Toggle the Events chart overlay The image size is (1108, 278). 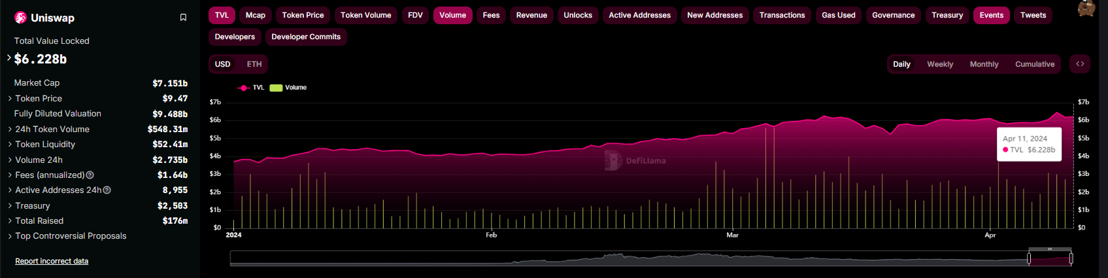click(x=992, y=15)
